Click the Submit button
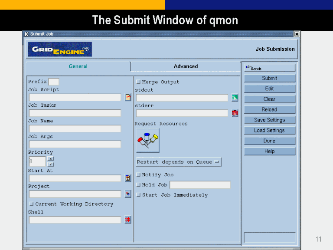 (x=270, y=78)
